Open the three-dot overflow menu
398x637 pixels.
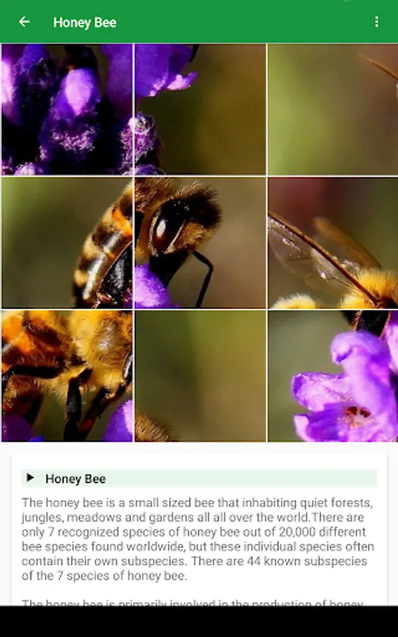point(377,22)
